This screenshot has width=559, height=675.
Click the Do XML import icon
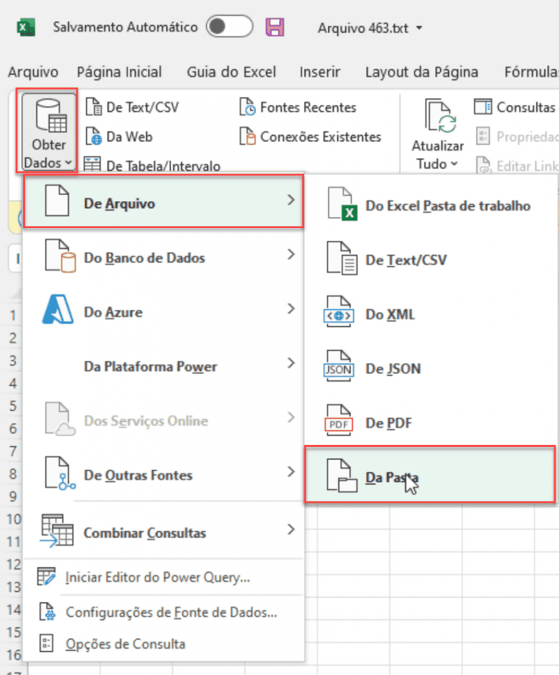click(x=338, y=314)
